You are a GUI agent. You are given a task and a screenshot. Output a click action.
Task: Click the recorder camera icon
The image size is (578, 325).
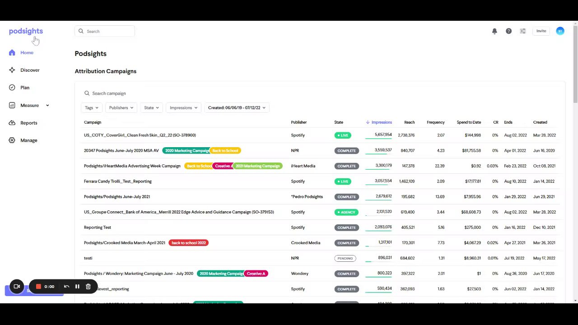17,286
